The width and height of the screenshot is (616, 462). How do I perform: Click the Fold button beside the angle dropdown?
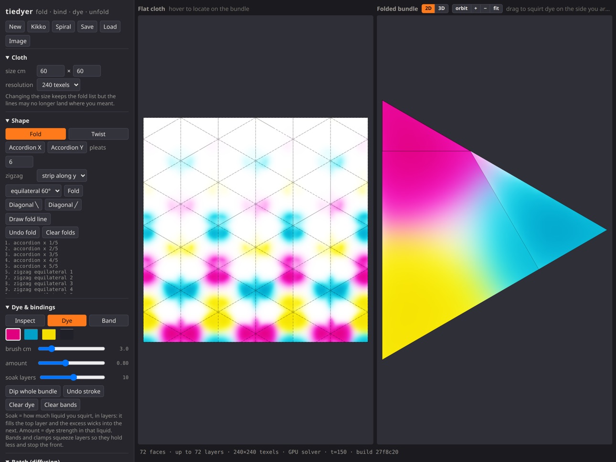[x=74, y=191]
